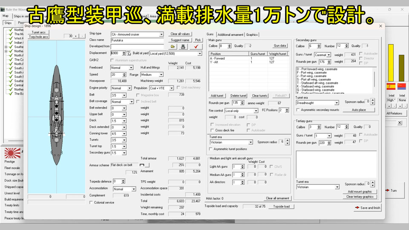Click the Class name text field
The width and height of the screenshot is (409, 230).
[137, 40]
